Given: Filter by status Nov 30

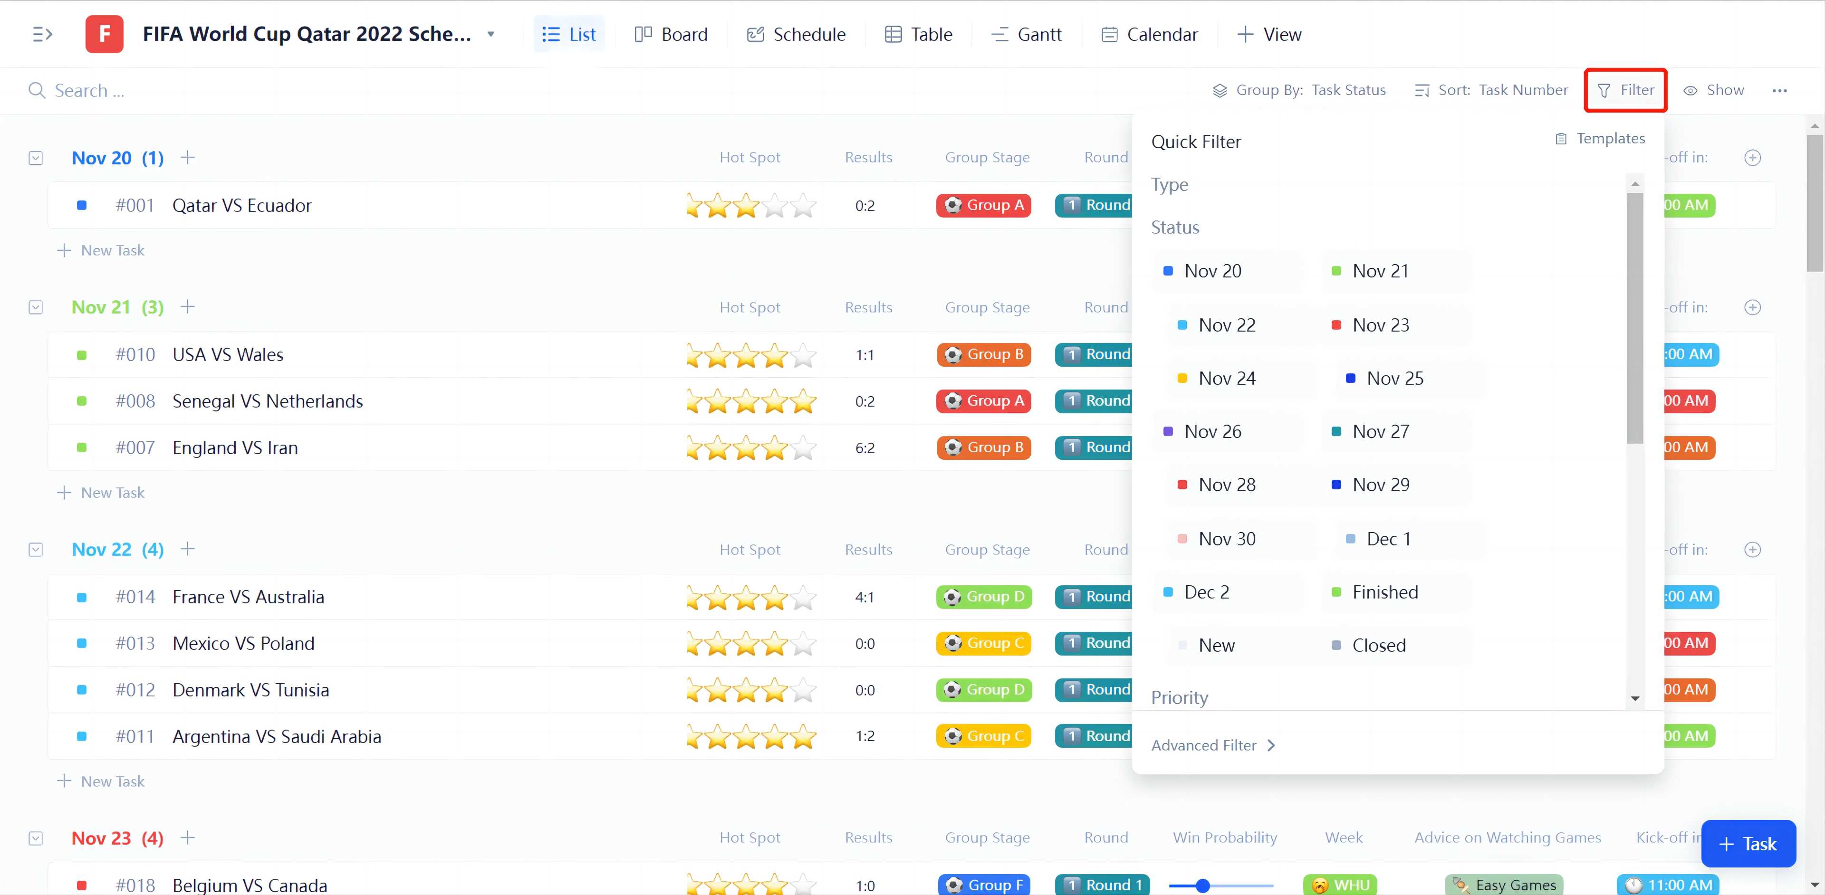Looking at the screenshot, I should pyautogui.click(x=1242, y=539).
